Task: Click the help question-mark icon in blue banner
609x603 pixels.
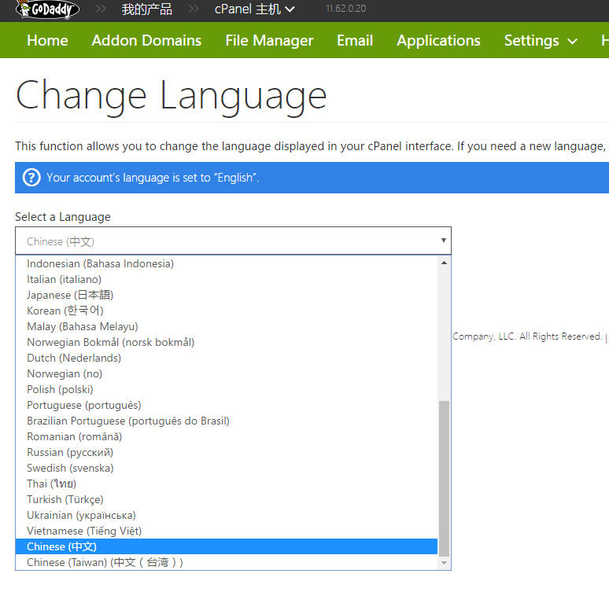Action: (x=31, y=178)
